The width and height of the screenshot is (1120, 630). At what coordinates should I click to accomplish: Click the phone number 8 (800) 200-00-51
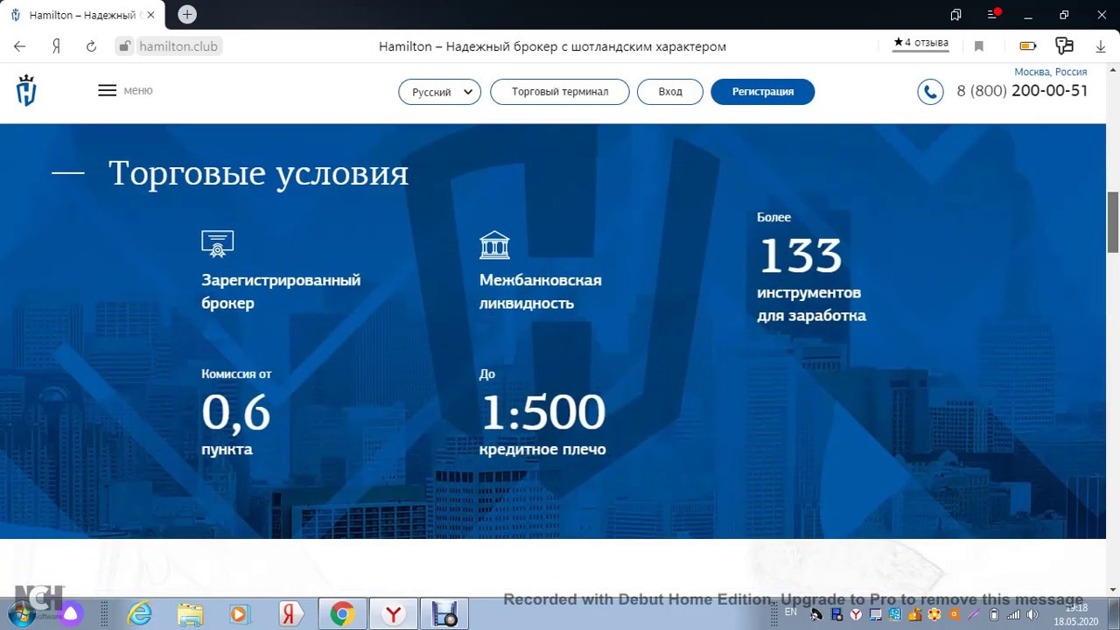point(1022,91)
